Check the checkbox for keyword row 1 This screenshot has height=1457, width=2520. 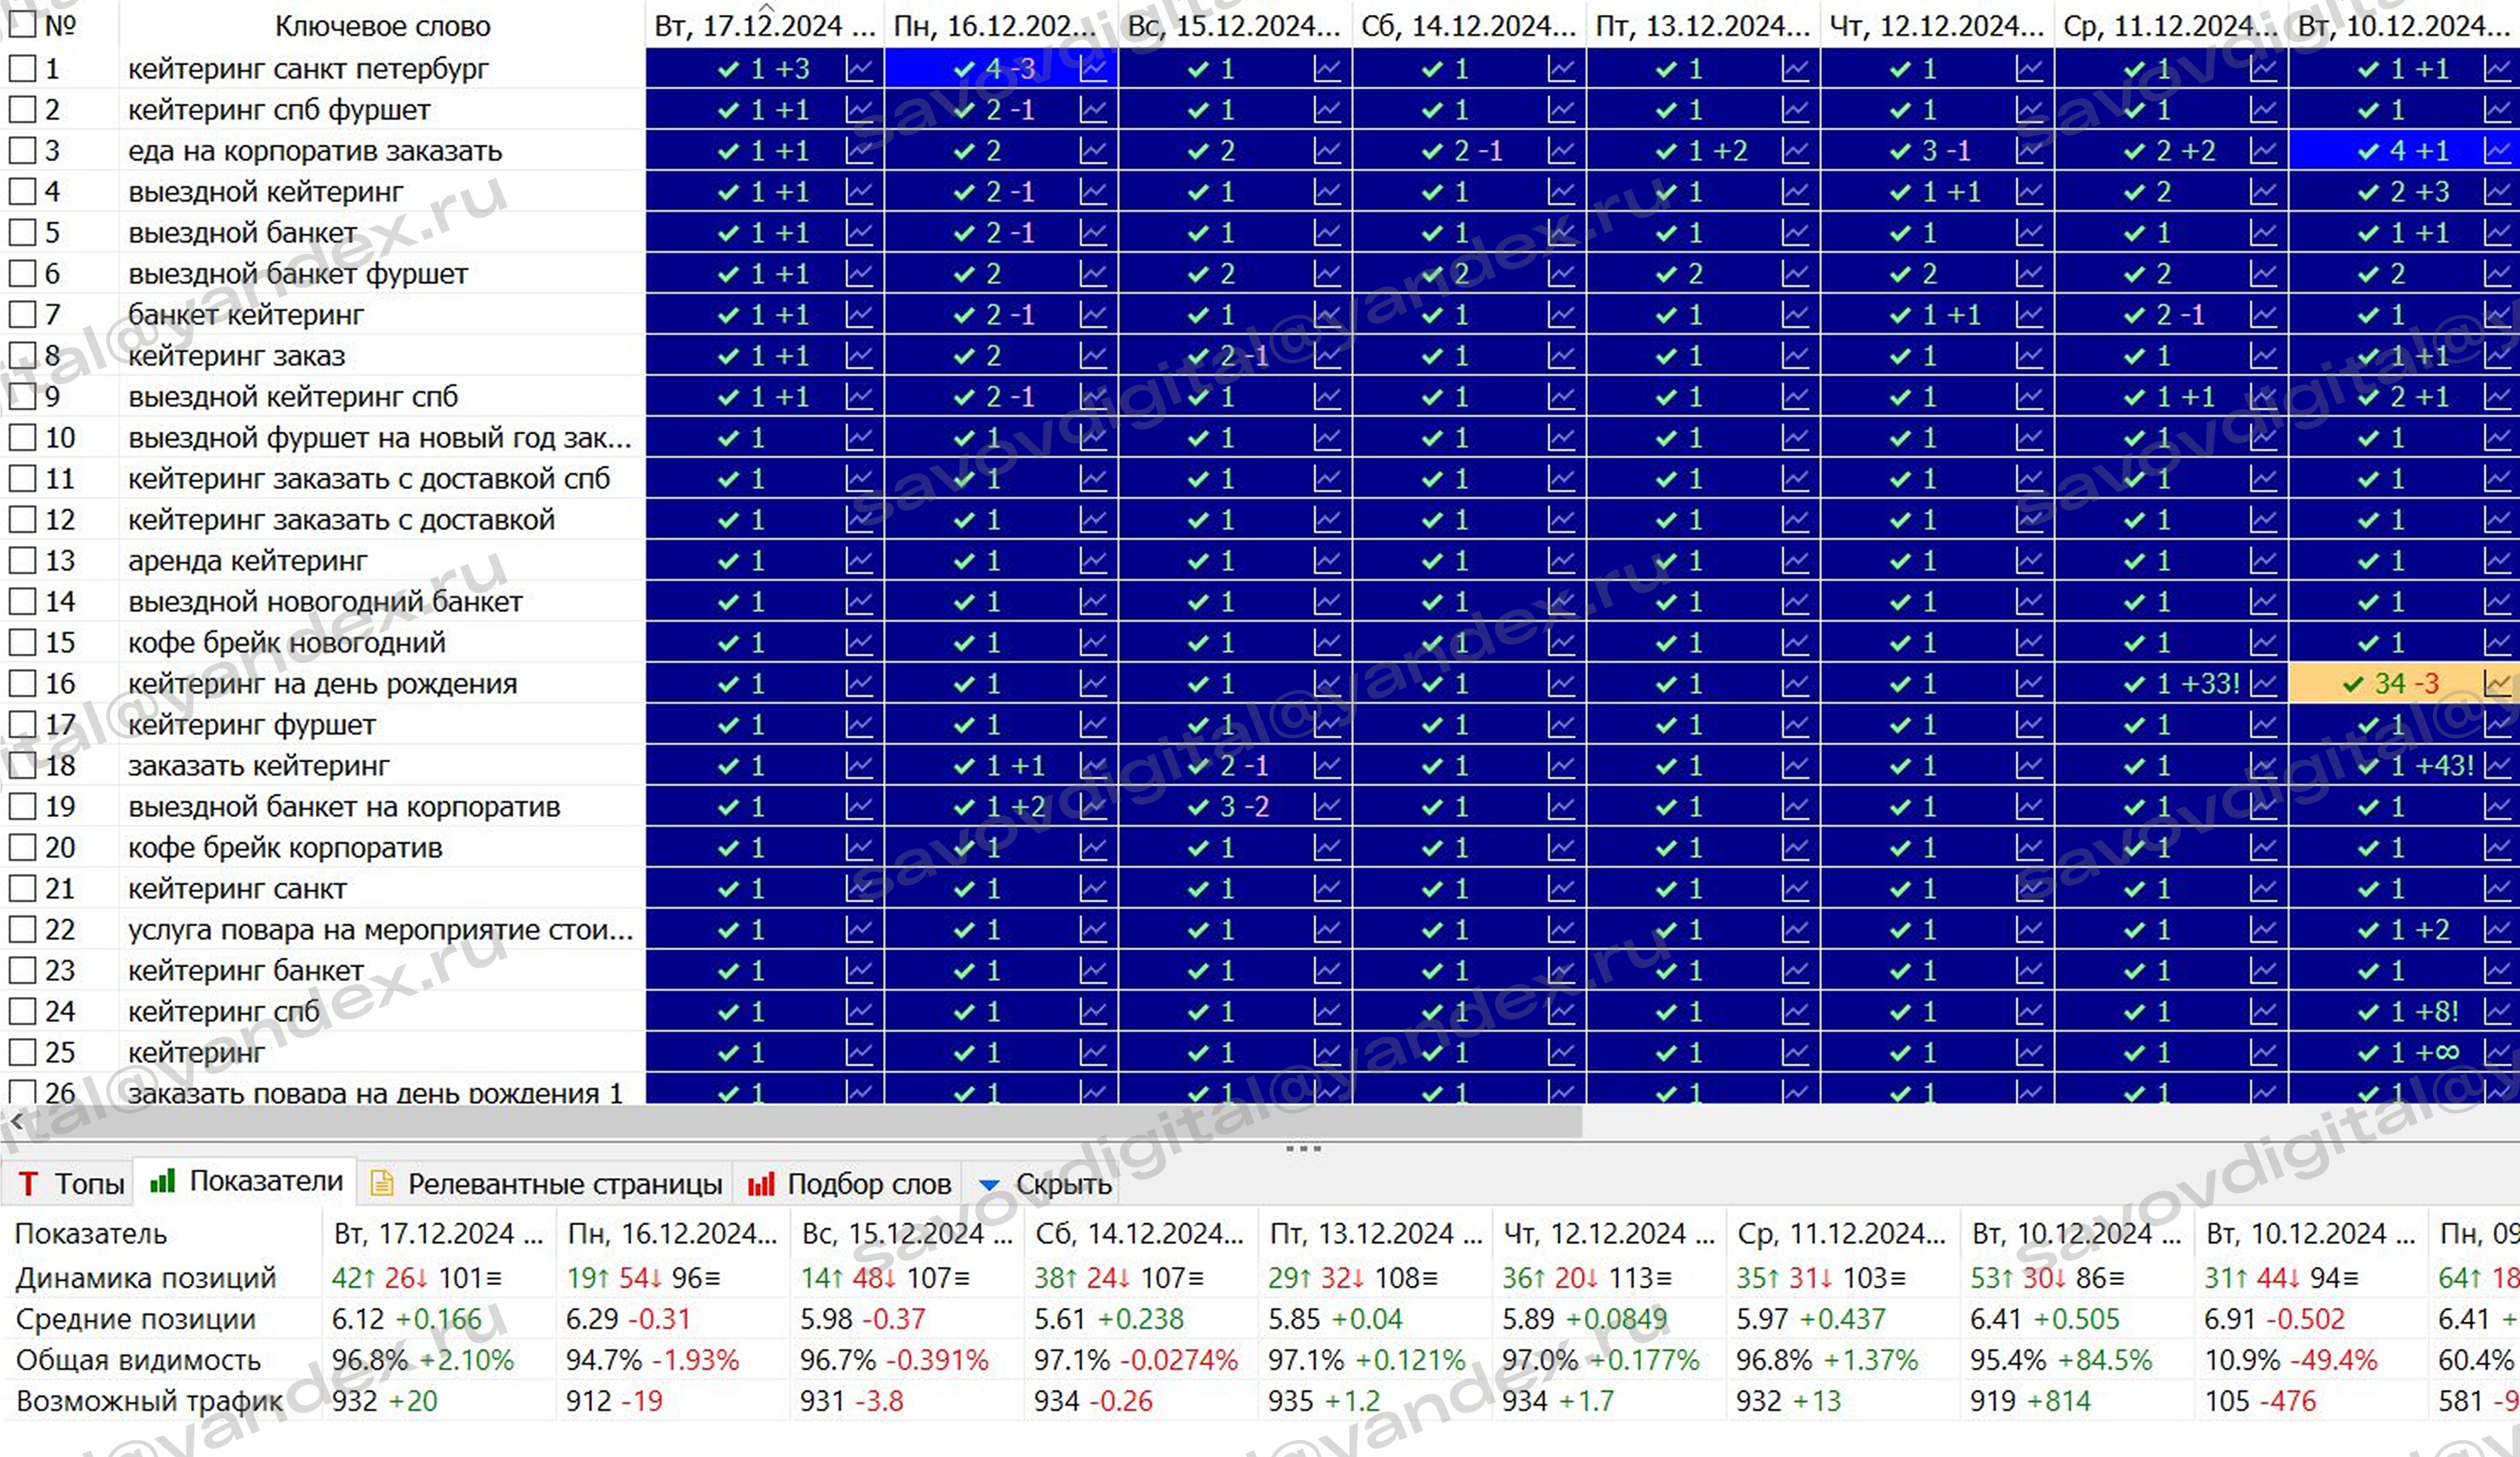click(22, 69)
